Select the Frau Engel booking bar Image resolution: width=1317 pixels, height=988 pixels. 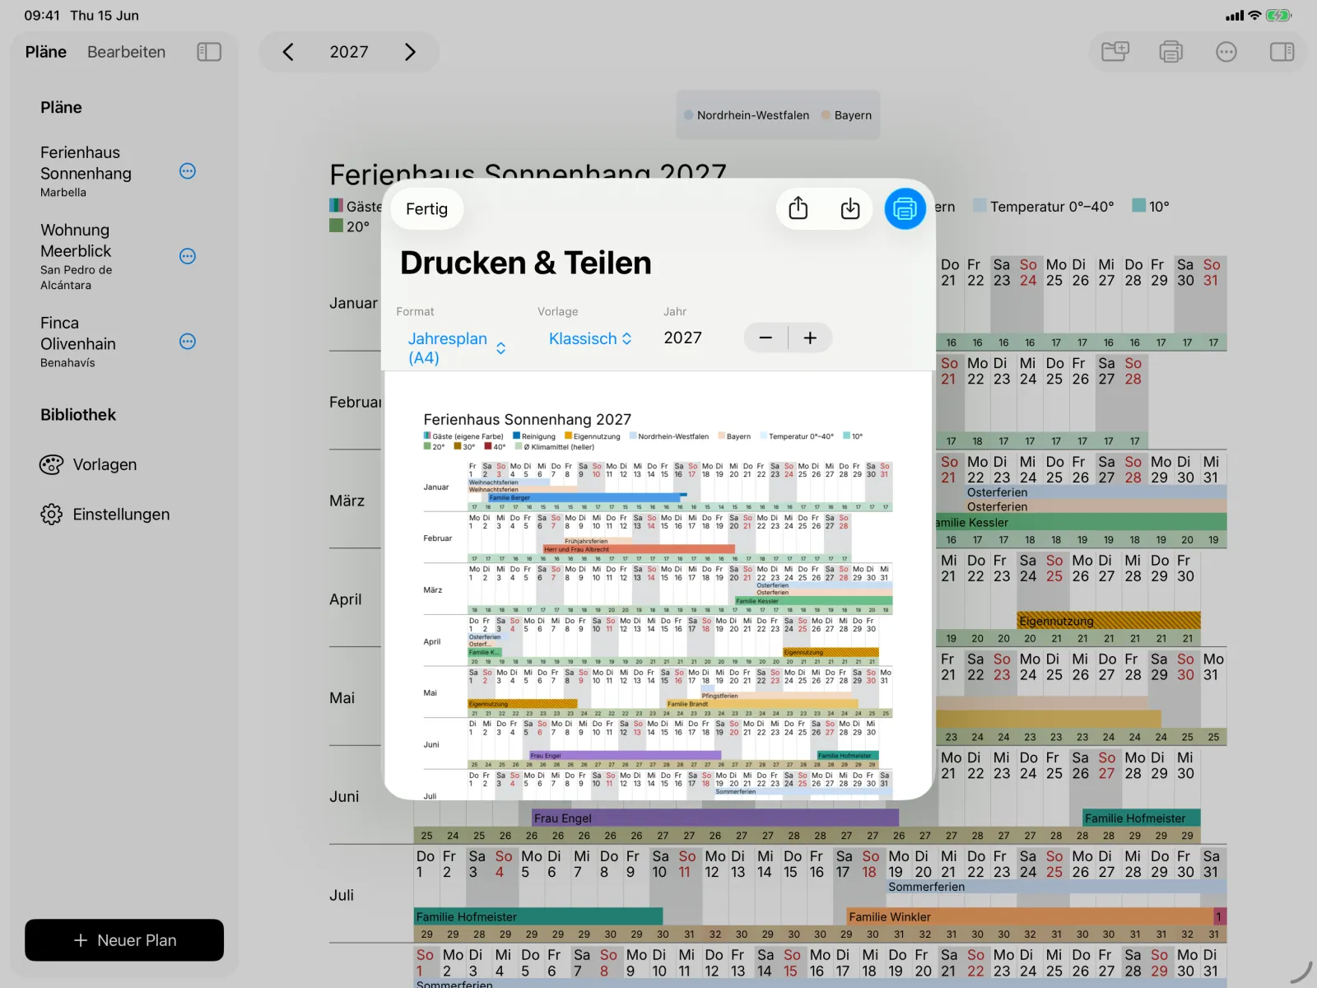[x=714, y=818]
